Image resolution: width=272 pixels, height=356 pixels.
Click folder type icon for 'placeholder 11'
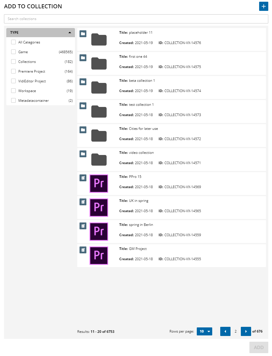tap(83, 34)
